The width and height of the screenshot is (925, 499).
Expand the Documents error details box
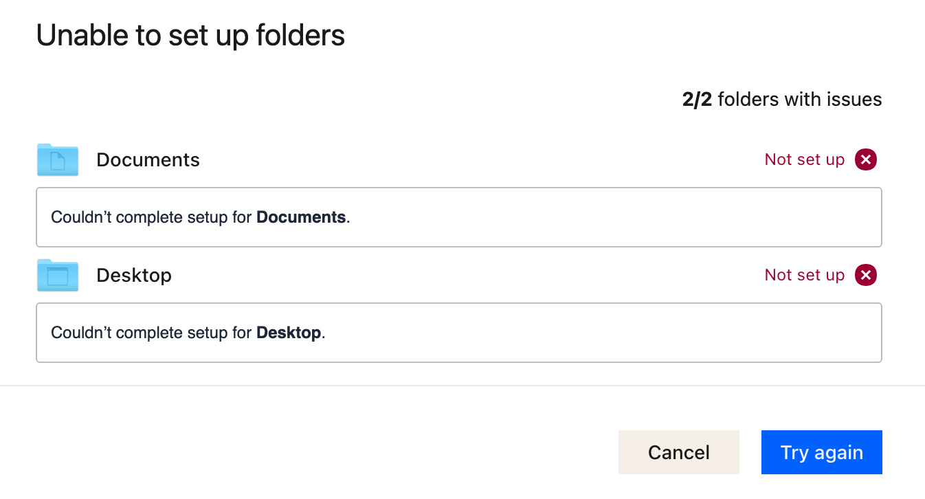(459, 217)
